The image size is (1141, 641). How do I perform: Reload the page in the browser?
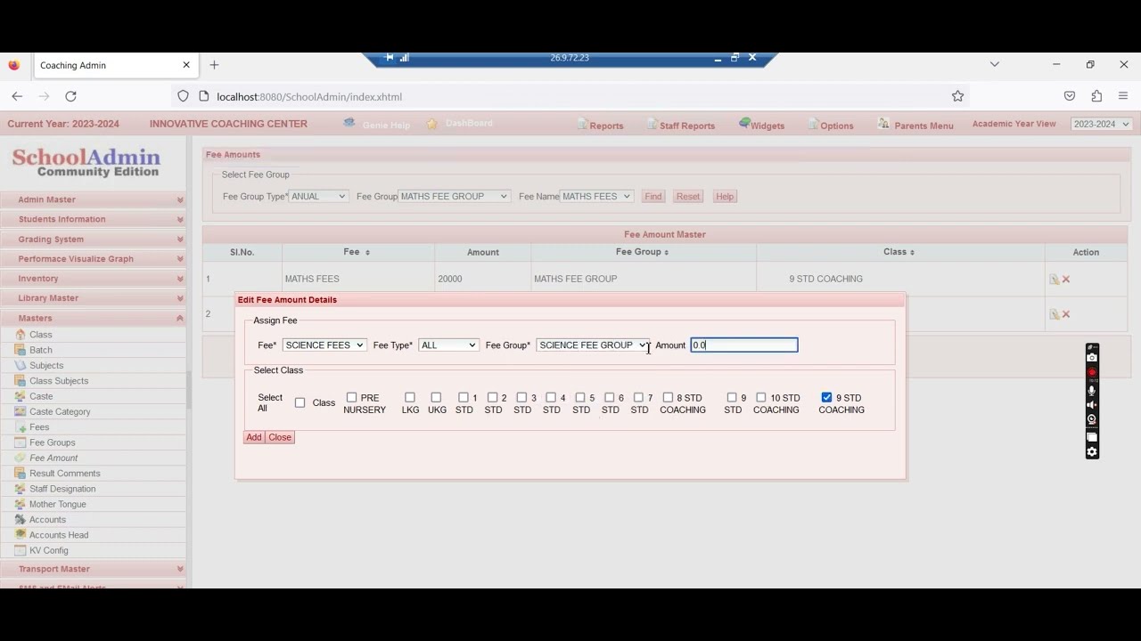click(70, 96)
